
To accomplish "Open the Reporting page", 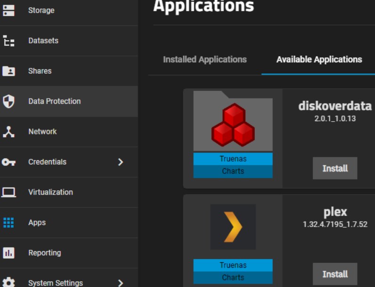I will click(69, 253).
